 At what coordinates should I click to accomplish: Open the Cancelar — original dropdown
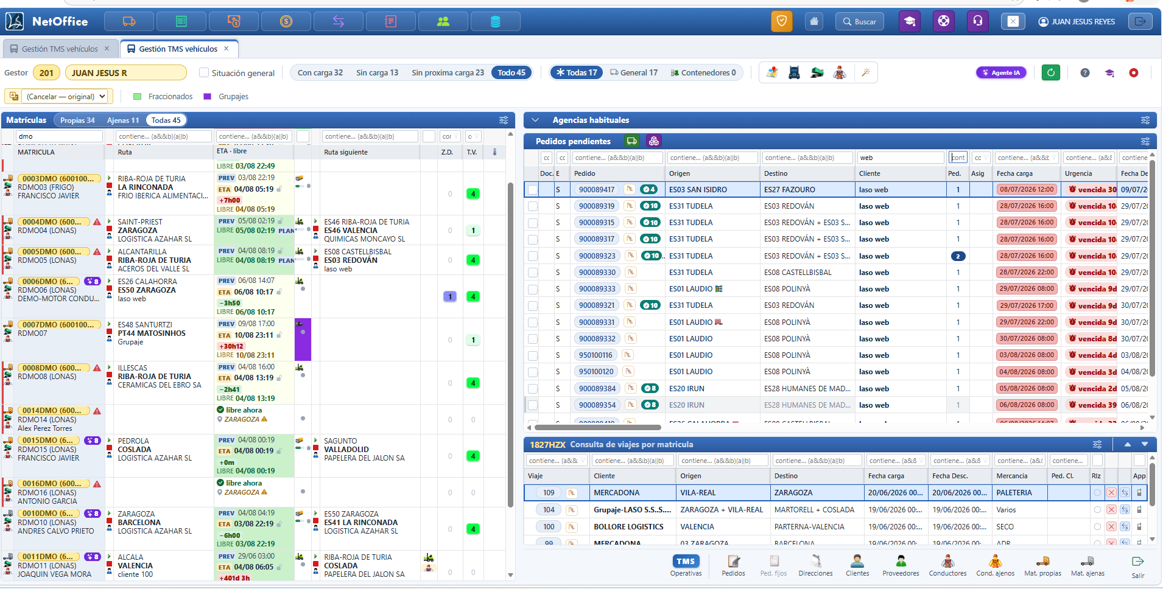click(x=66, y=96)
